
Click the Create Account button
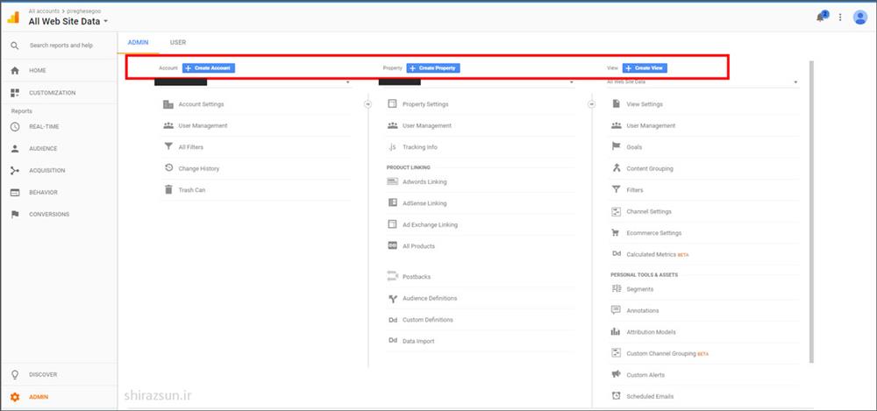tap(209, 68)
